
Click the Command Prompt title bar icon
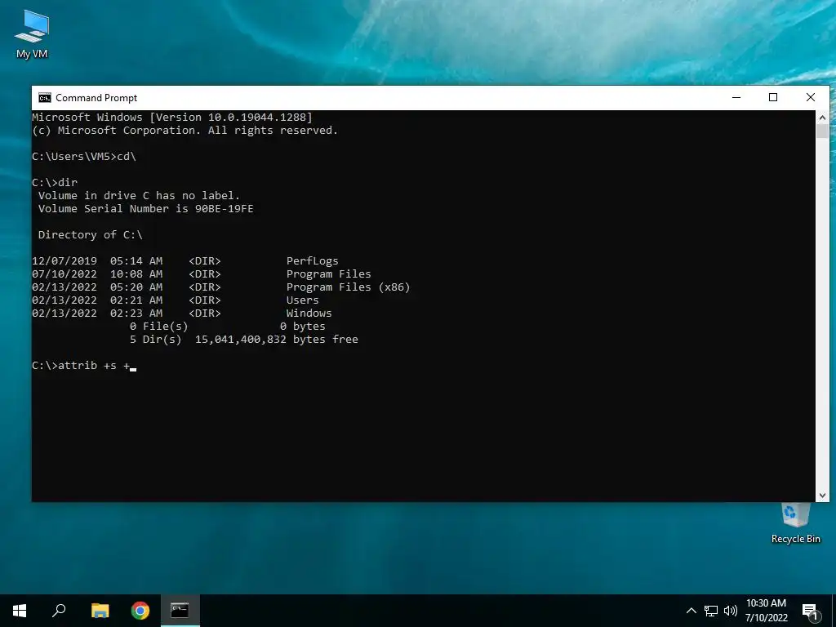(x=45, y=98)
